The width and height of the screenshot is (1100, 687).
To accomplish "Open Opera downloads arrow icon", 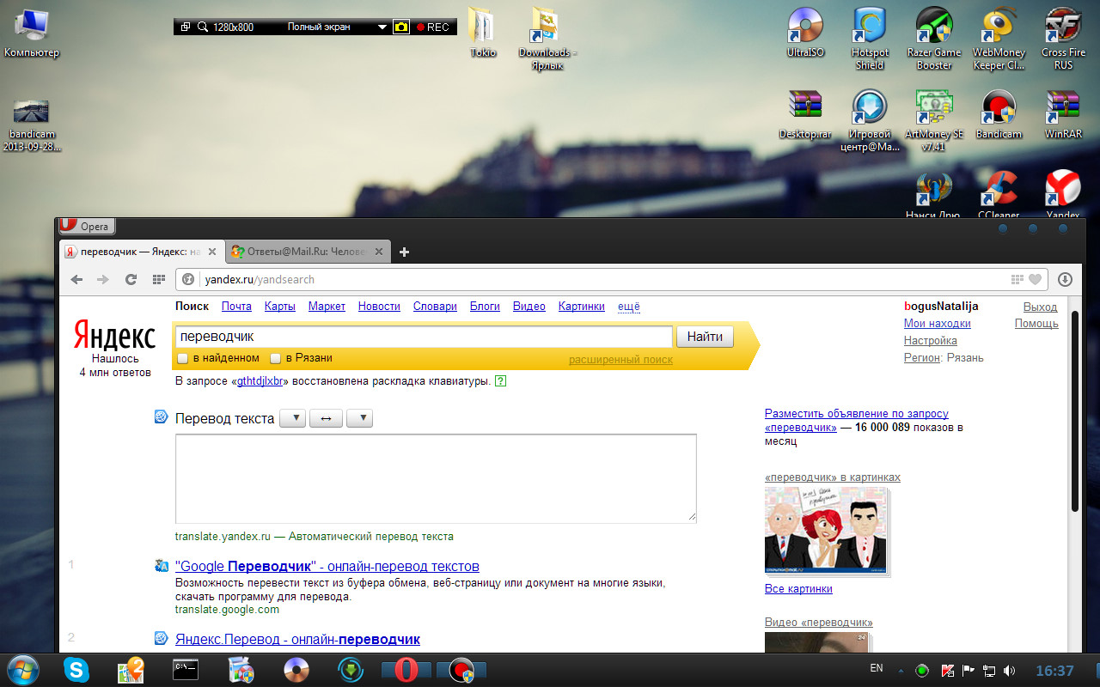I will pyautogui.click(x=1066, y=279).
